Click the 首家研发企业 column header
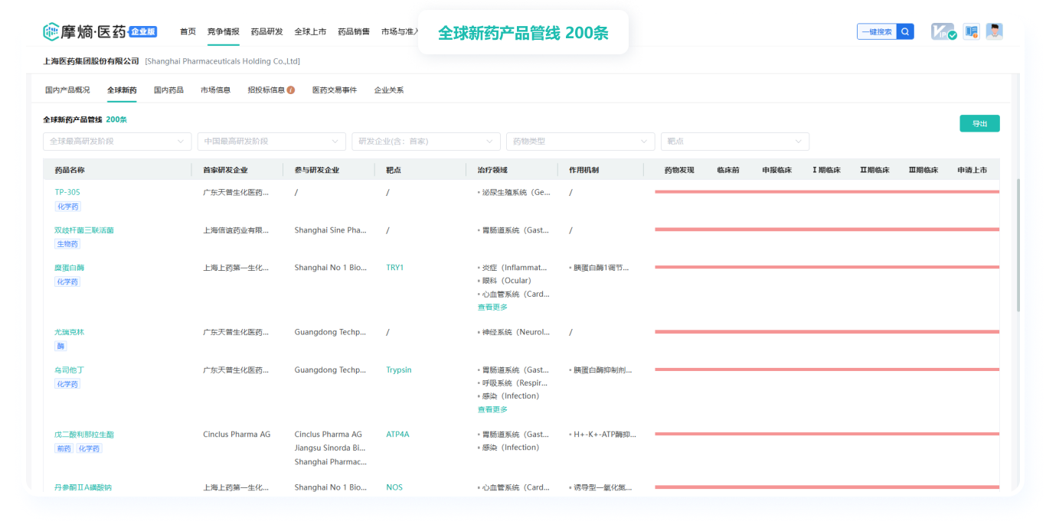Image resolution: width=1046 pixels, height=521 pixels. tap(225, 170)
